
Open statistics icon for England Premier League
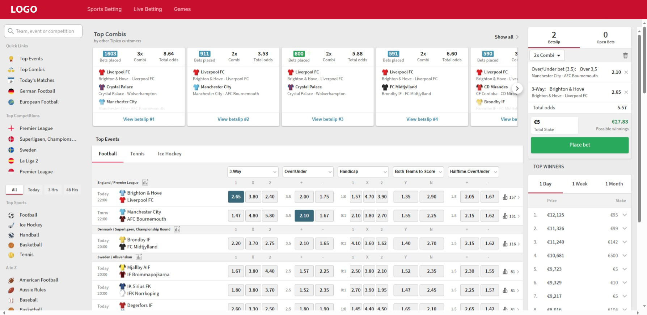click(145, 183)
